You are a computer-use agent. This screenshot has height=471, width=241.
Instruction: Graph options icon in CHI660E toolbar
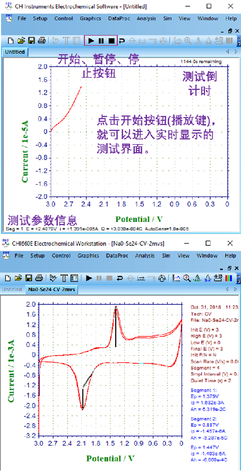218,278
